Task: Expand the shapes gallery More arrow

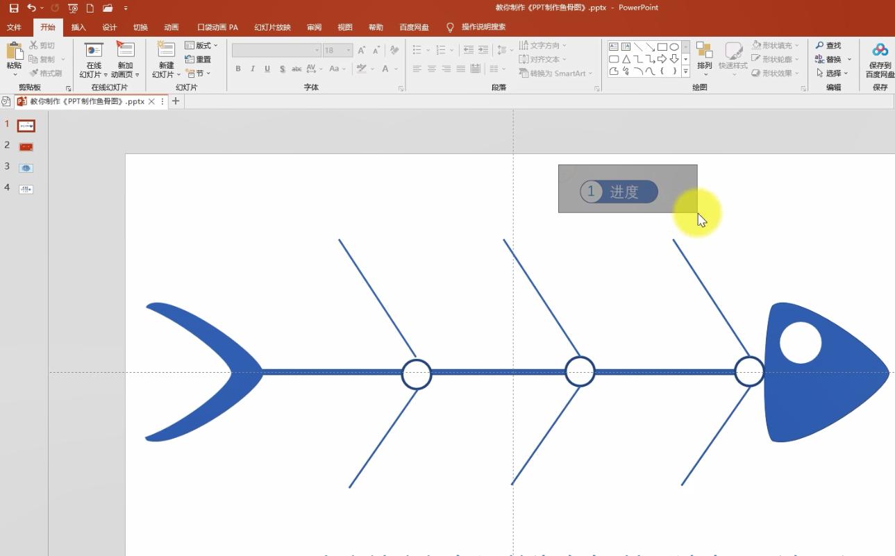Action: (686, 71)
